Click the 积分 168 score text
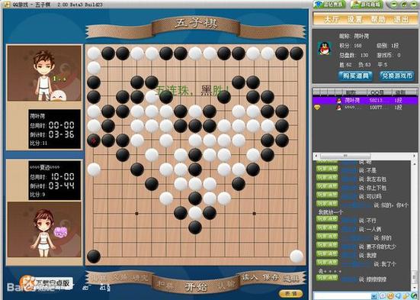Image resolution: width=420 pixels, height=300 pixels. click(x=351, y=46)
